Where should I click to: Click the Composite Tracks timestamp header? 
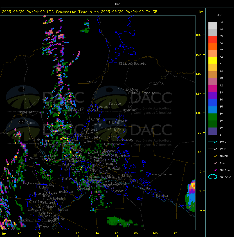pyautogui.click(x=80, y=12)
